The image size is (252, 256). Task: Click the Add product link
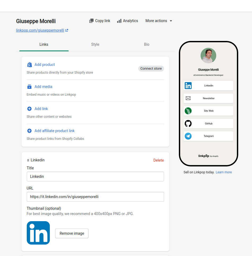pyautogui.click(x=45, y=65)
